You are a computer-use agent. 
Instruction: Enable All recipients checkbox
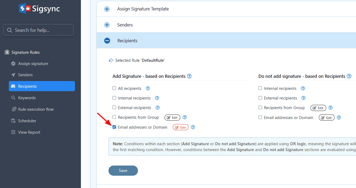coord(114,88)
